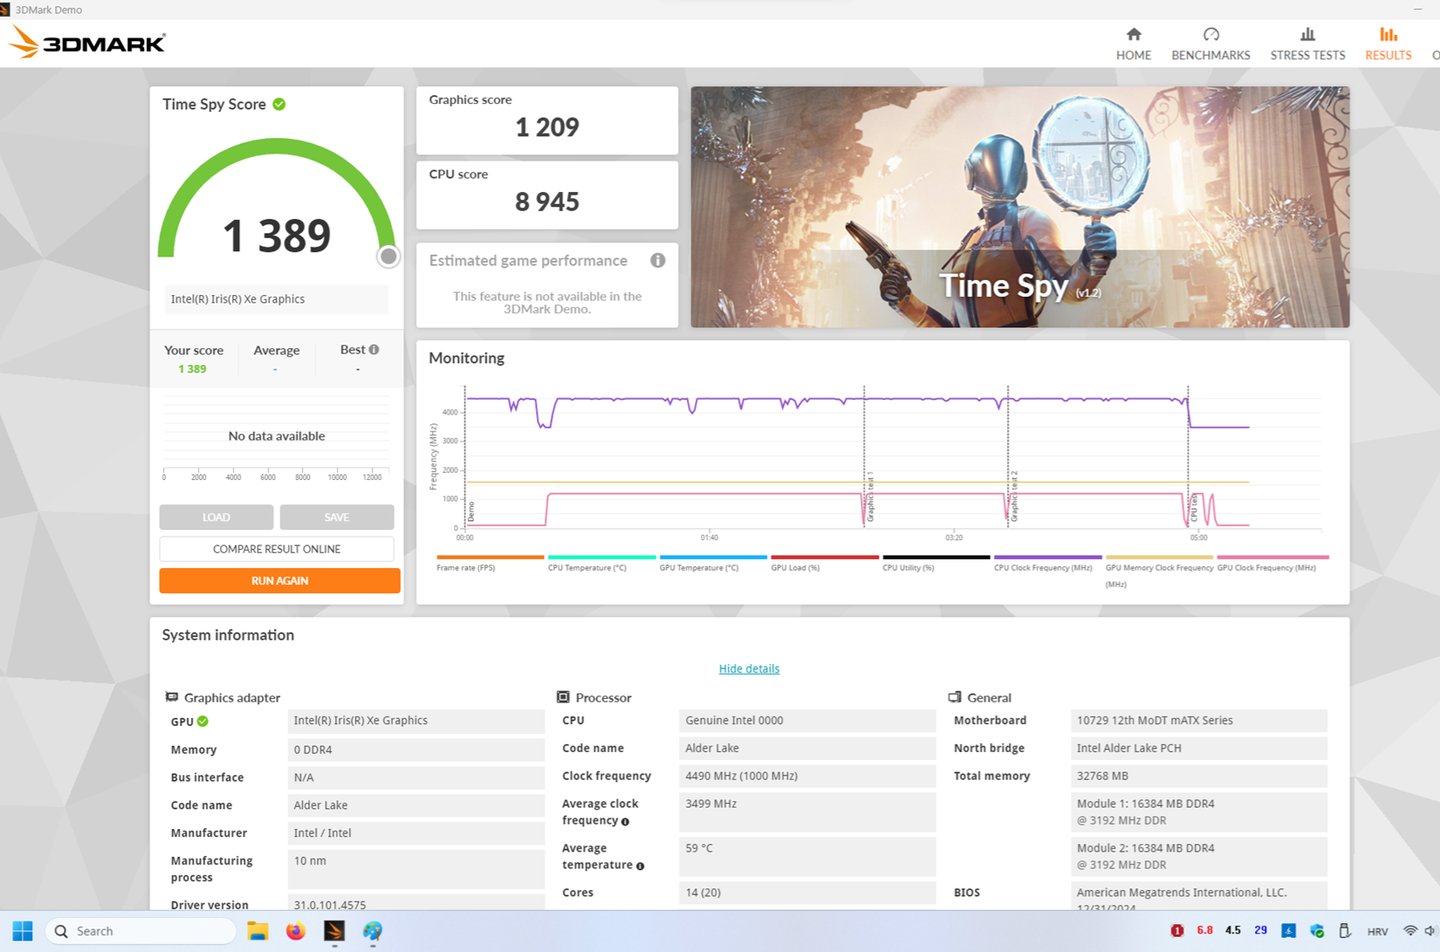This screenshot has width=1440, height=952.
Task: Click the HRV language indicator
Action: tap(1377, 932)
